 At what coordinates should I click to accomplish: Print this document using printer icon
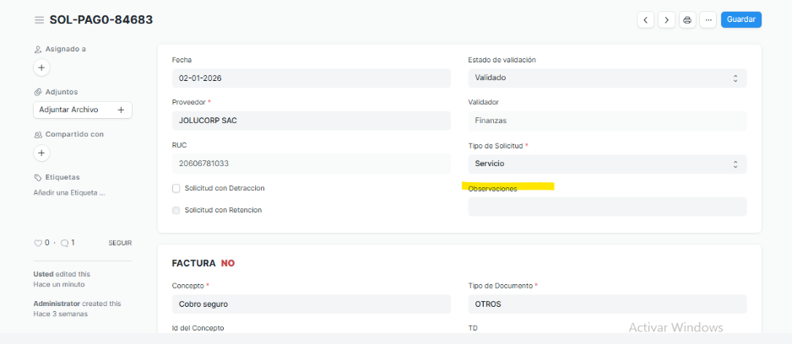[687, 19]
